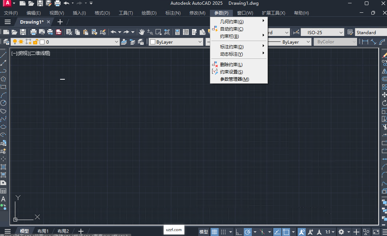387x236 pixels.
Task: Open the ISO-25 dimension style dropdown
Action: click(x=341, y=32)
